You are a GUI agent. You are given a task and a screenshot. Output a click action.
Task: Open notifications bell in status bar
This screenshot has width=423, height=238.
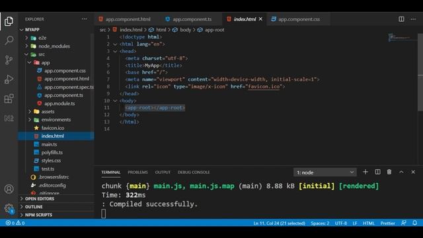[x=415, y=223]
